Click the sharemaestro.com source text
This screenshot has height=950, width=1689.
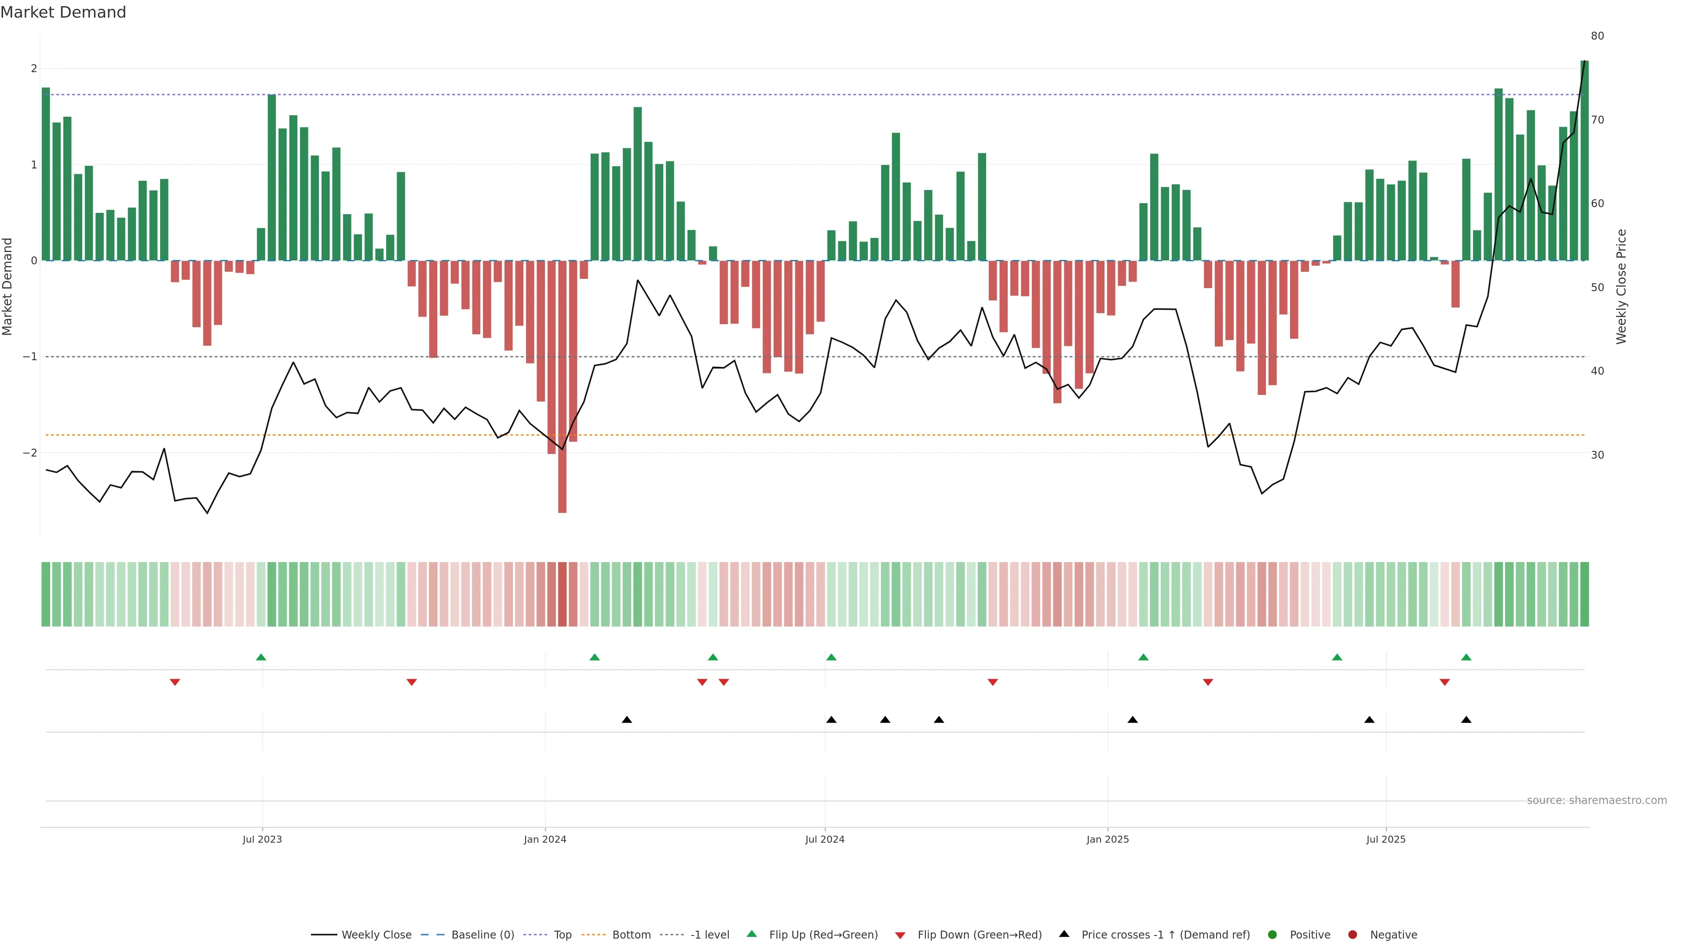coord(1597,800)
